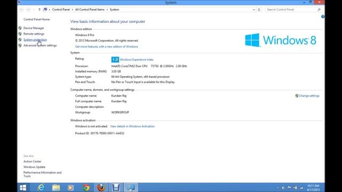Click the Back navigation arrow

pos(21,10)
